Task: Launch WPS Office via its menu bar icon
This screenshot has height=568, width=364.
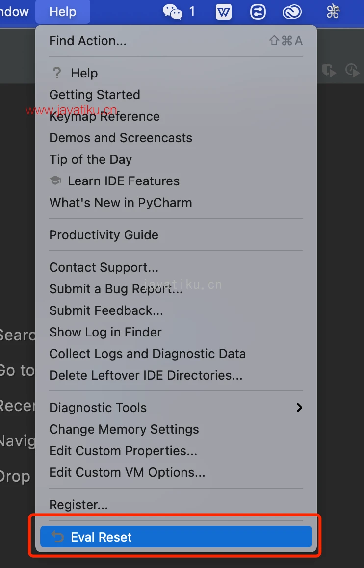Action: [x=224, y=12]
